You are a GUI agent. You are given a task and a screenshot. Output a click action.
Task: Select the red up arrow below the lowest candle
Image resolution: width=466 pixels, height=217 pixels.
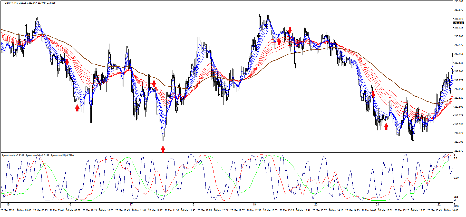pyautogui.click(x=163, y=149)
